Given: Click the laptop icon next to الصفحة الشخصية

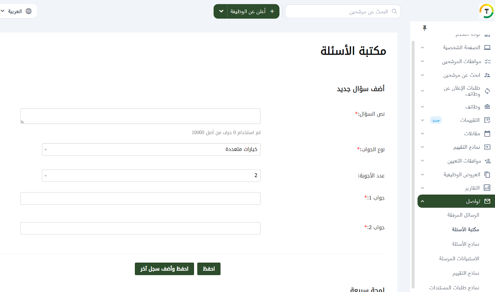Looking at the screenshot, I should [487, 48].
